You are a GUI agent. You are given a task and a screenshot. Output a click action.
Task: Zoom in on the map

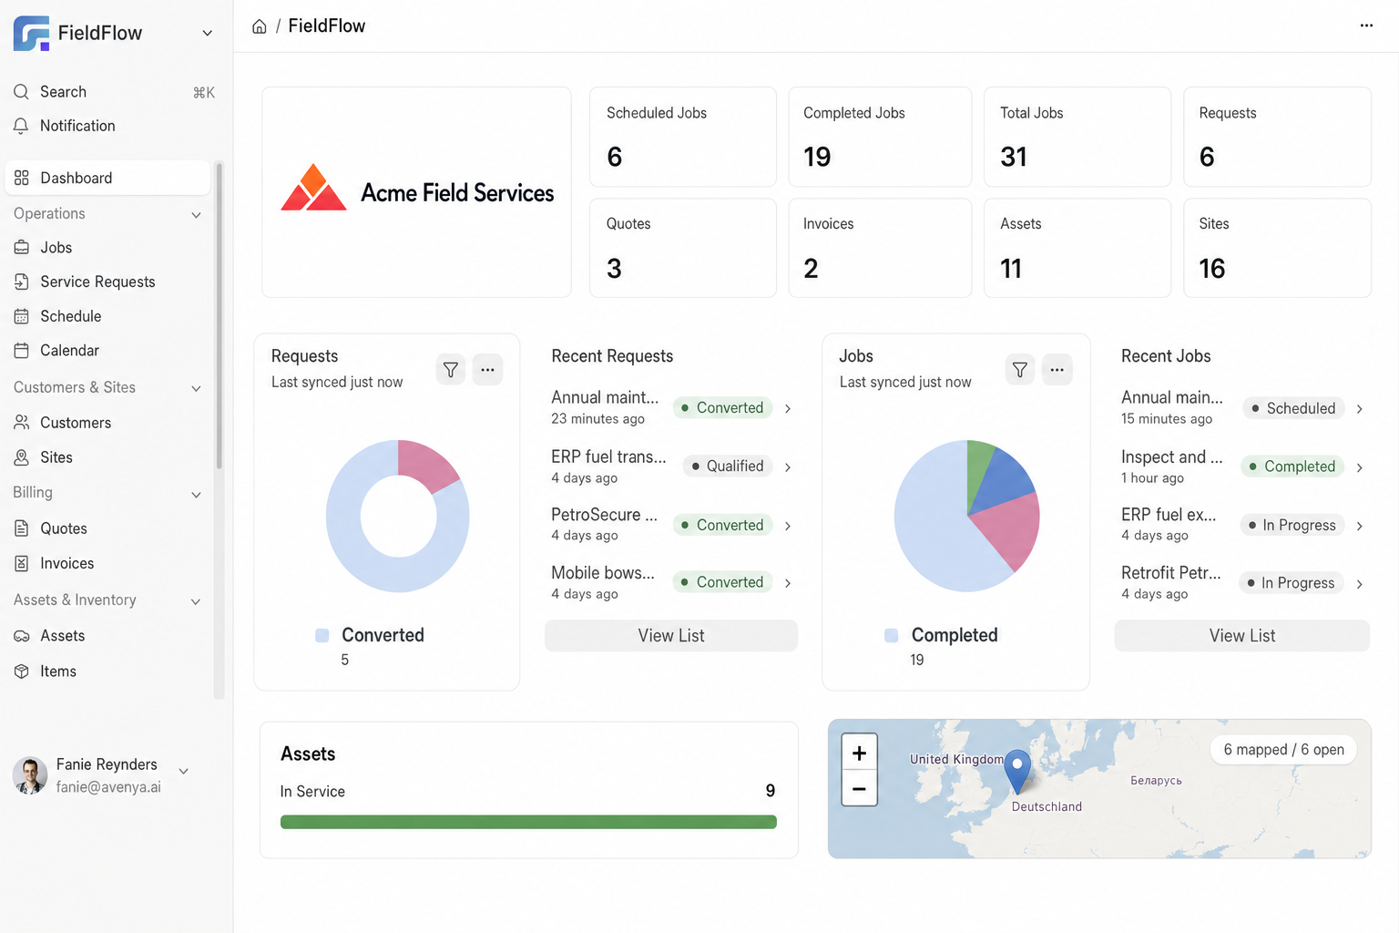pyautogui.click(x=859, y=753)
